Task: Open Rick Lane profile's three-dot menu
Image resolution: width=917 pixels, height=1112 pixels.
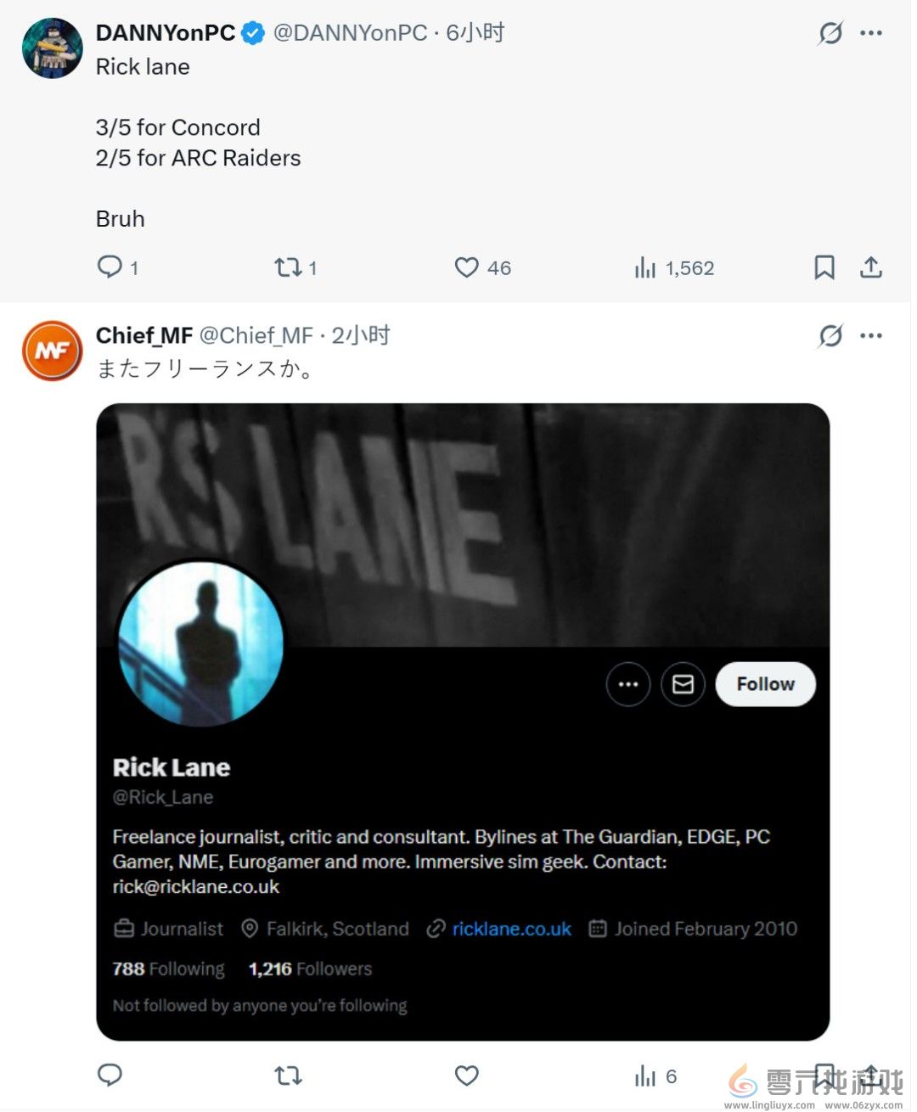Action: (628, 684)
